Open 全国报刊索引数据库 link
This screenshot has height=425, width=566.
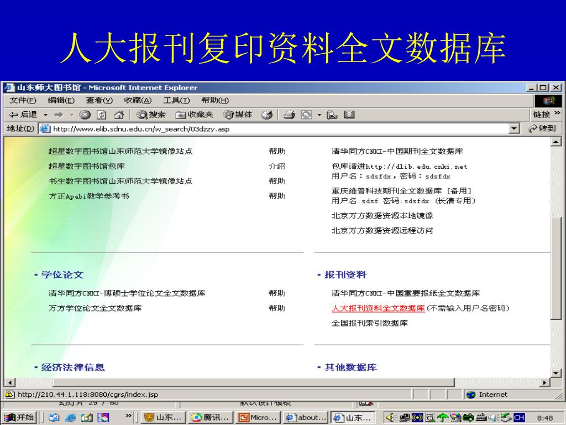pos(370,323)
